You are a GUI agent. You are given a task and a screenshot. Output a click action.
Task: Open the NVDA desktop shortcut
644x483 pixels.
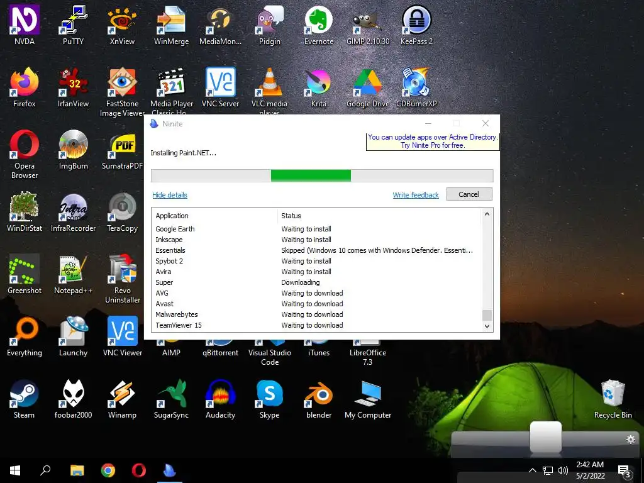[x=25, y=25]
